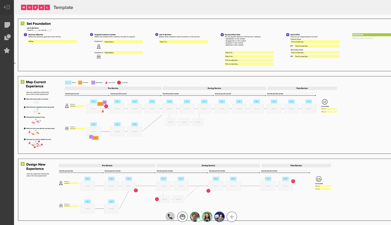391x225 pixels.
Task: Click the MURAL logo in the header
Action: click(35, 7)
